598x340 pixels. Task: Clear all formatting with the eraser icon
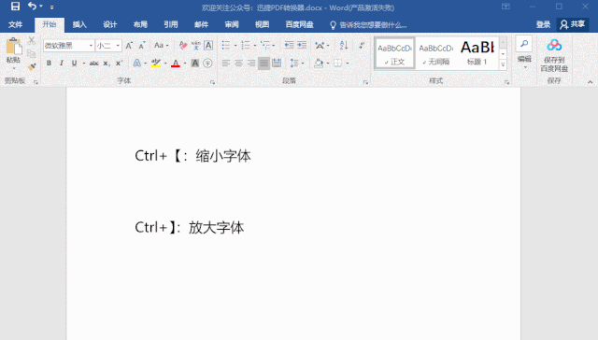[183, 46]
